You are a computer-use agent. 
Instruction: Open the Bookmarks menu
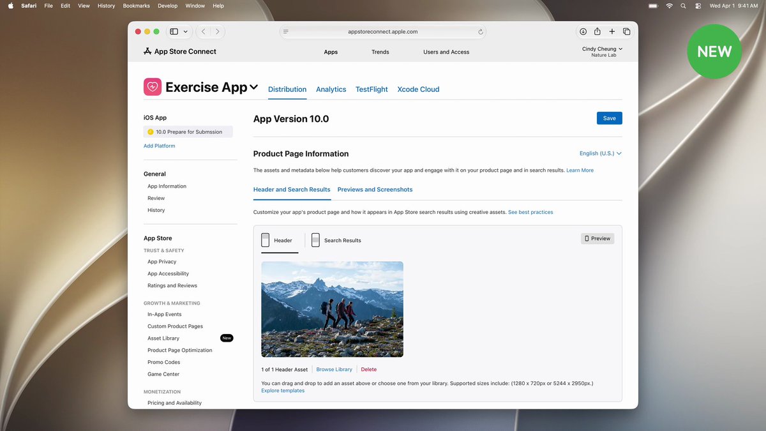137,6
